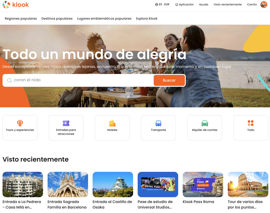Click the search magnifier icon

[x=9, y=80]
